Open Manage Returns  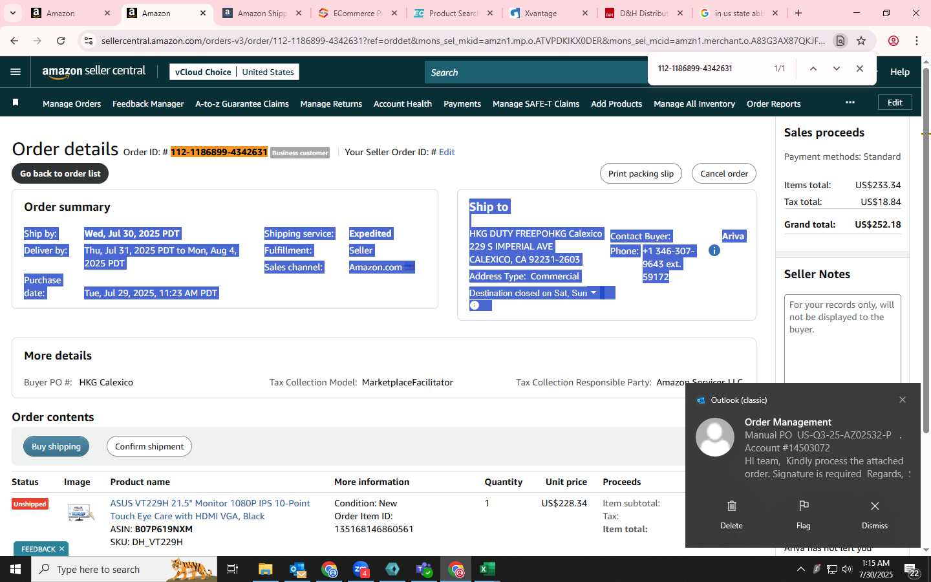coord(331,103)
